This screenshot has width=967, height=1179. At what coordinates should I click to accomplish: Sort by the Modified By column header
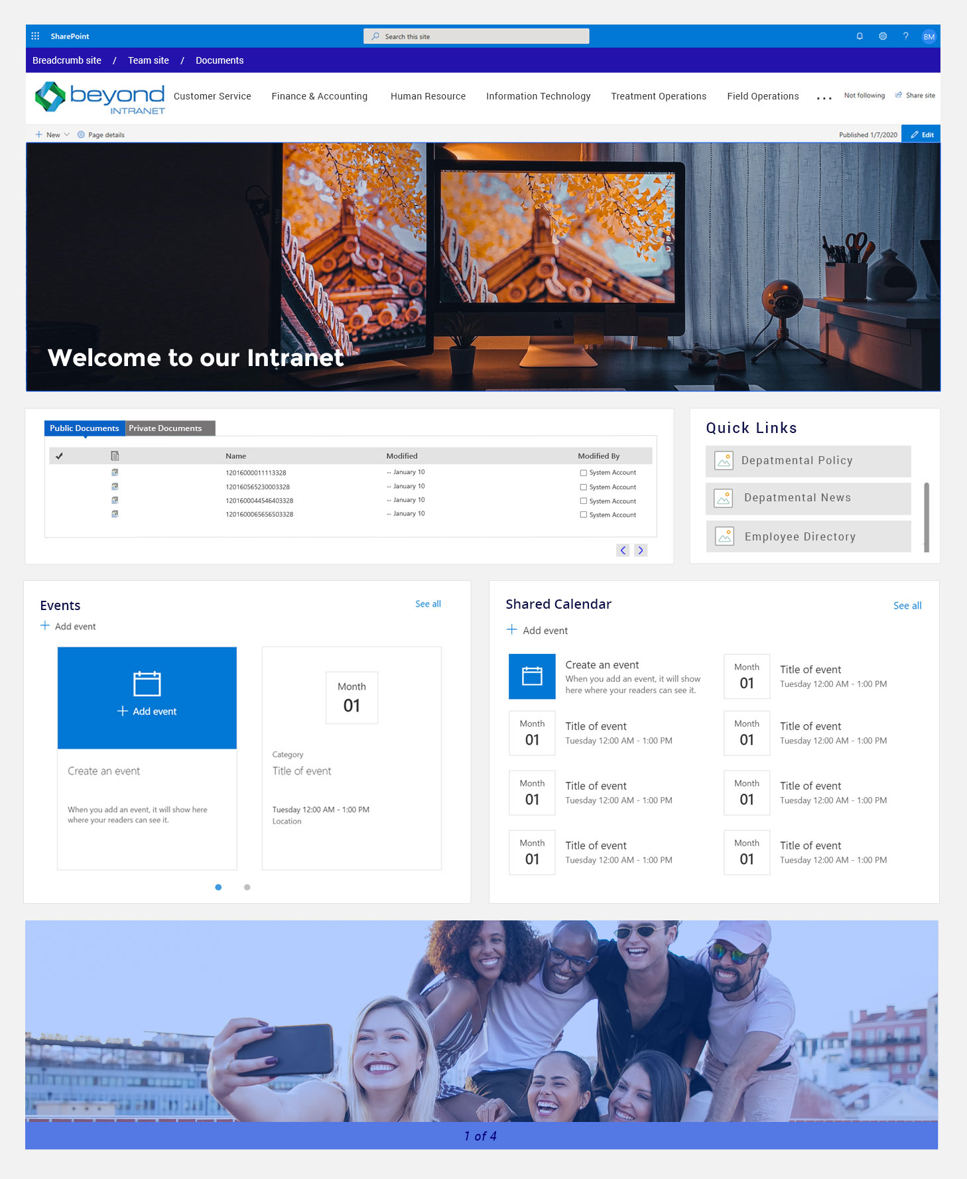(x=598, y=456)
